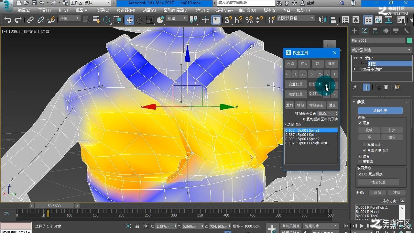Select 0.367 : Bip001 Spine in weight list
This screenshot has height=233, width=414.
[311, 135]
